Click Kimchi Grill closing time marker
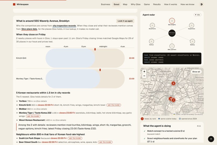This screenshot has width=217, height=145. (x=95, y=49)
